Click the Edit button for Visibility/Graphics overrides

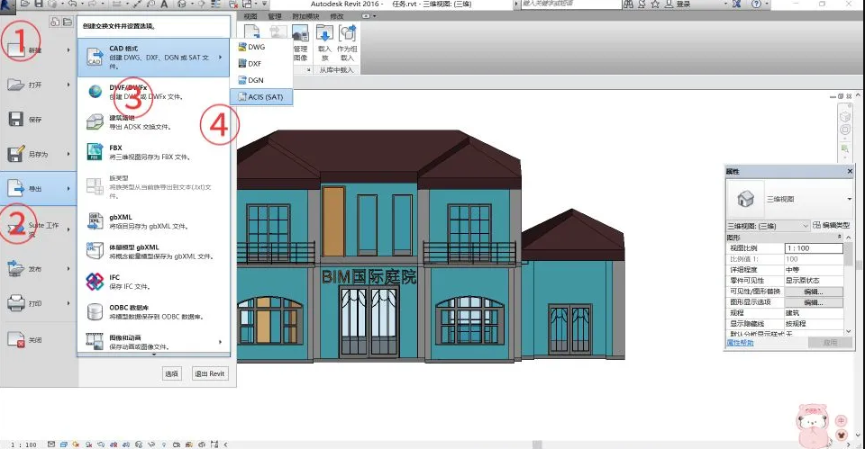click(813, 292)
